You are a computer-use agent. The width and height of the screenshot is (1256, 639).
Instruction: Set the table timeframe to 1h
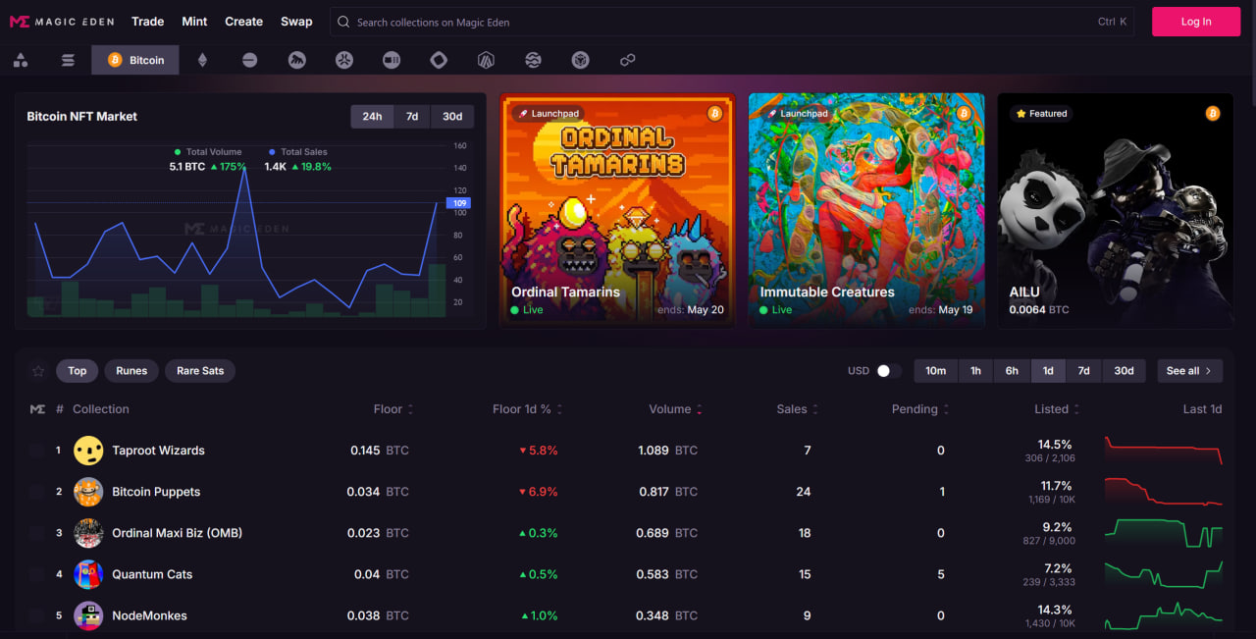point(975,371)
